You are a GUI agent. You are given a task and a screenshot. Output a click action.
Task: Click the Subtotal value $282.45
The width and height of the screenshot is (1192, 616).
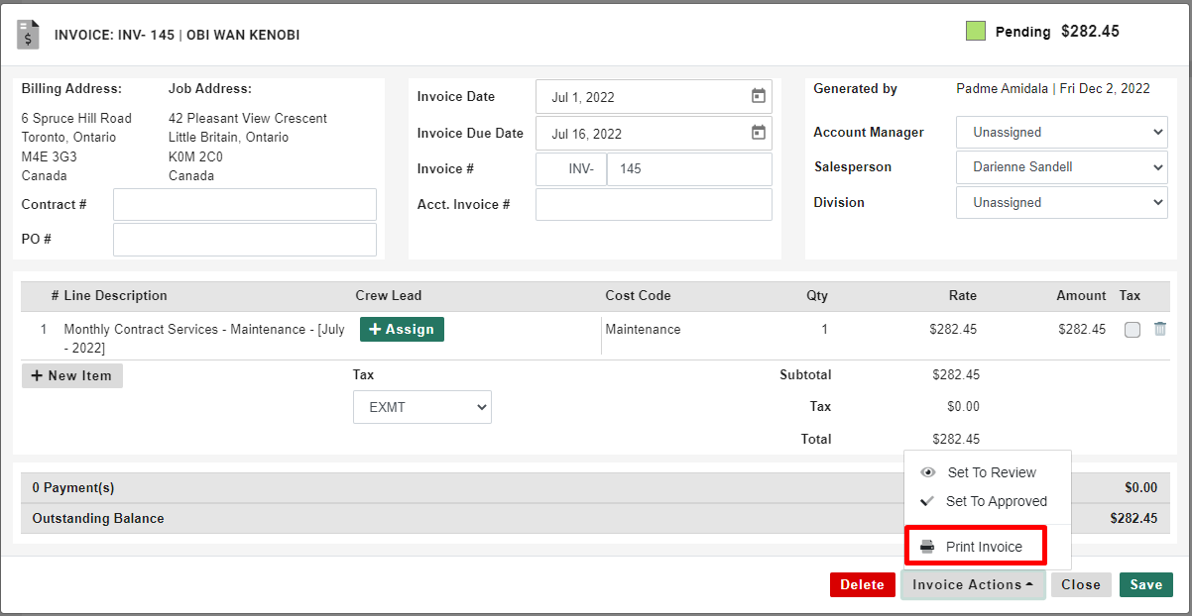(956, 374)
